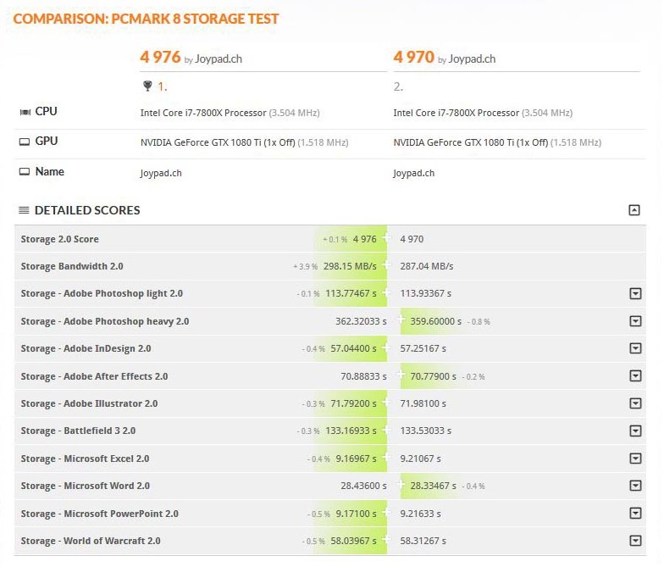Click the 298.15 MB/s bandwidth value
The image size is (664, 567).
[x=350, y=266]
